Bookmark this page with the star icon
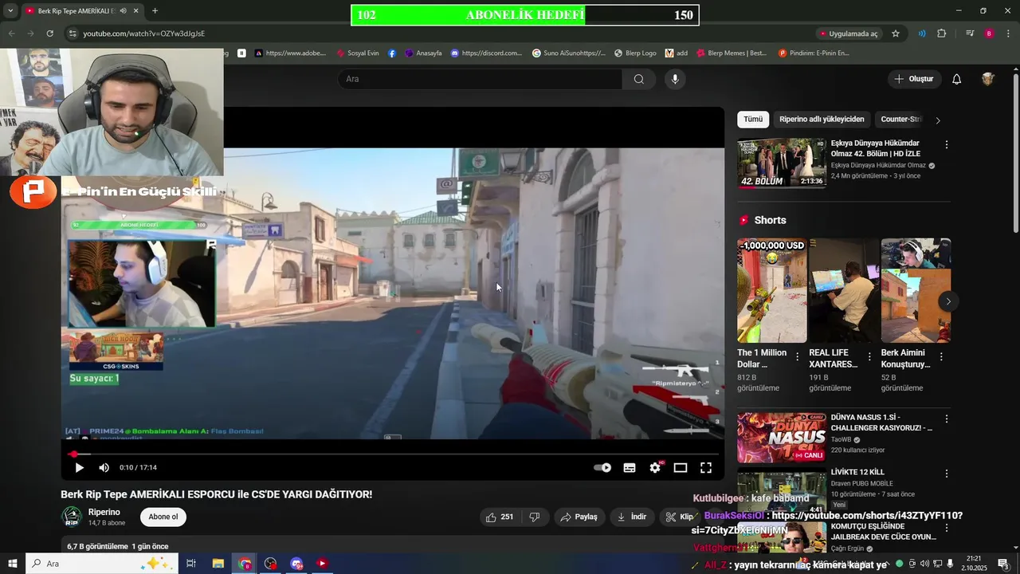The height and width of the screenshot is (574, 1020). 896,33
